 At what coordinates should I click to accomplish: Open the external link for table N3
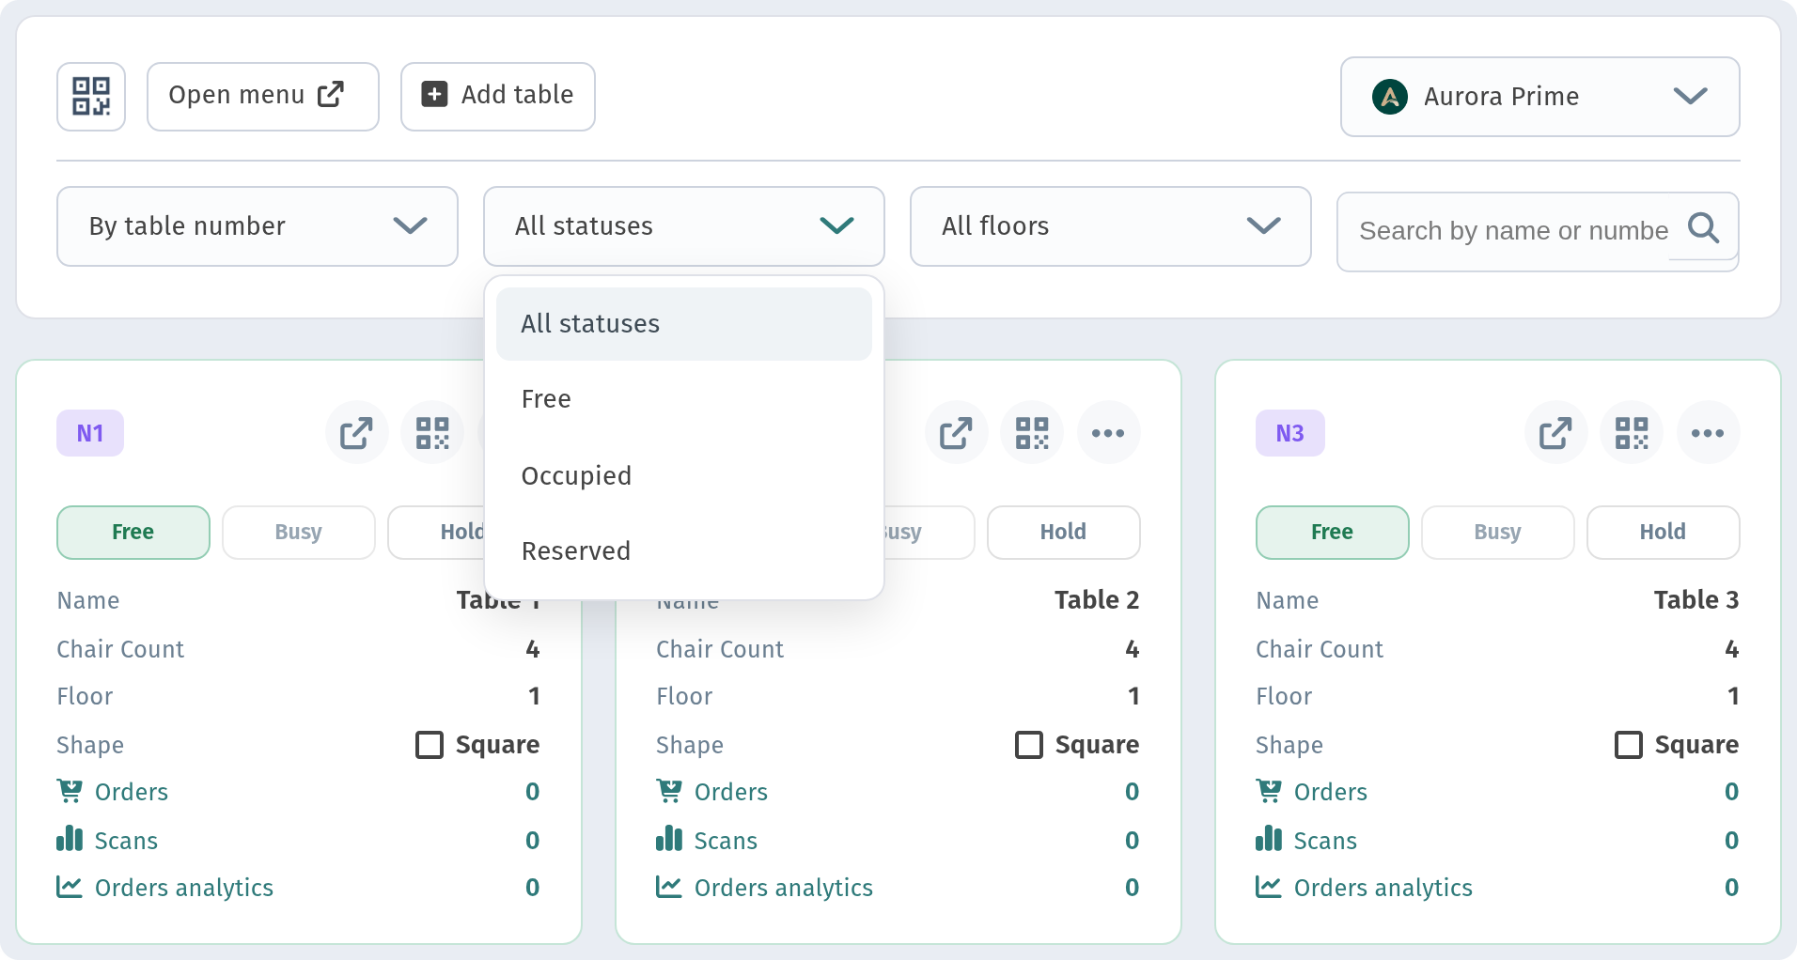coord(1556,433)
